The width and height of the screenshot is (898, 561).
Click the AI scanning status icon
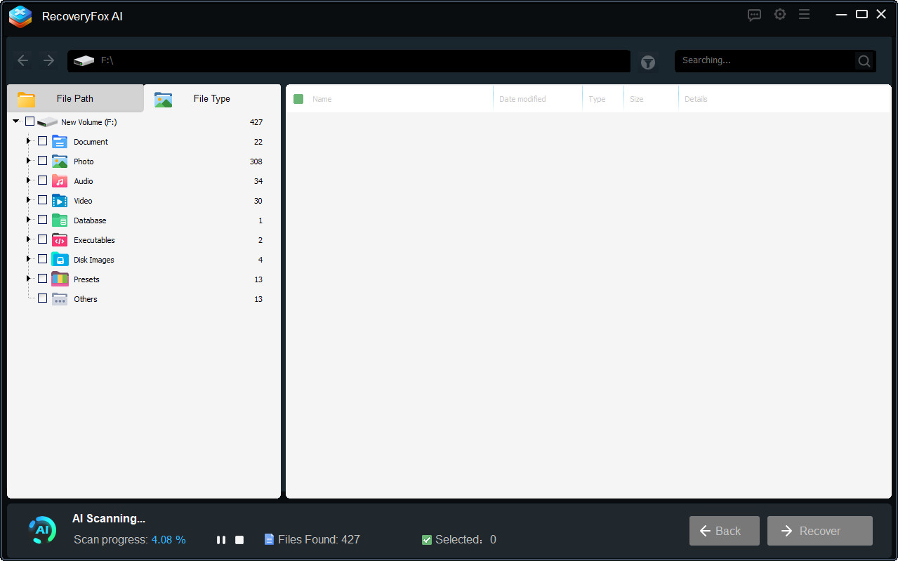pos(42,530)
